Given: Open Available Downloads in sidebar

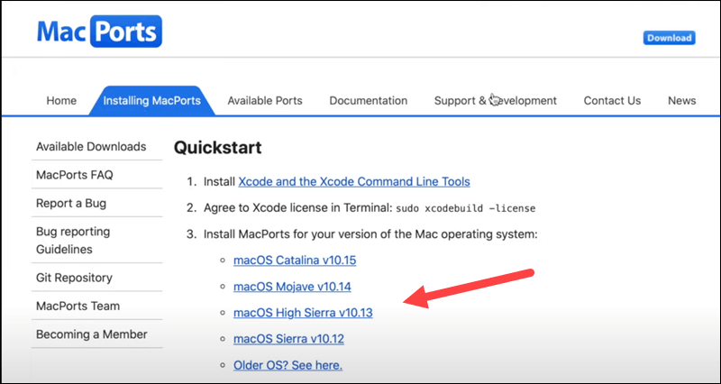Looking at the screenshot, I should click(92, 147).
